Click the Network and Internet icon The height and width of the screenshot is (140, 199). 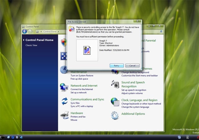point(64,87)
